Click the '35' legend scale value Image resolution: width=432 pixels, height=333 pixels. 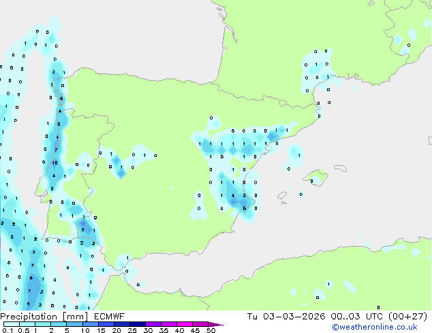tap(164, 330)
